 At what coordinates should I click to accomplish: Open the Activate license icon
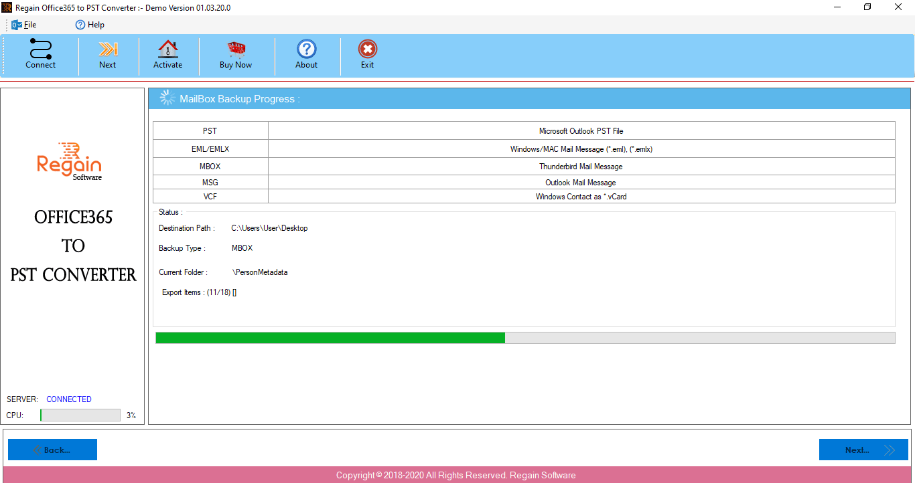(167, 50)
